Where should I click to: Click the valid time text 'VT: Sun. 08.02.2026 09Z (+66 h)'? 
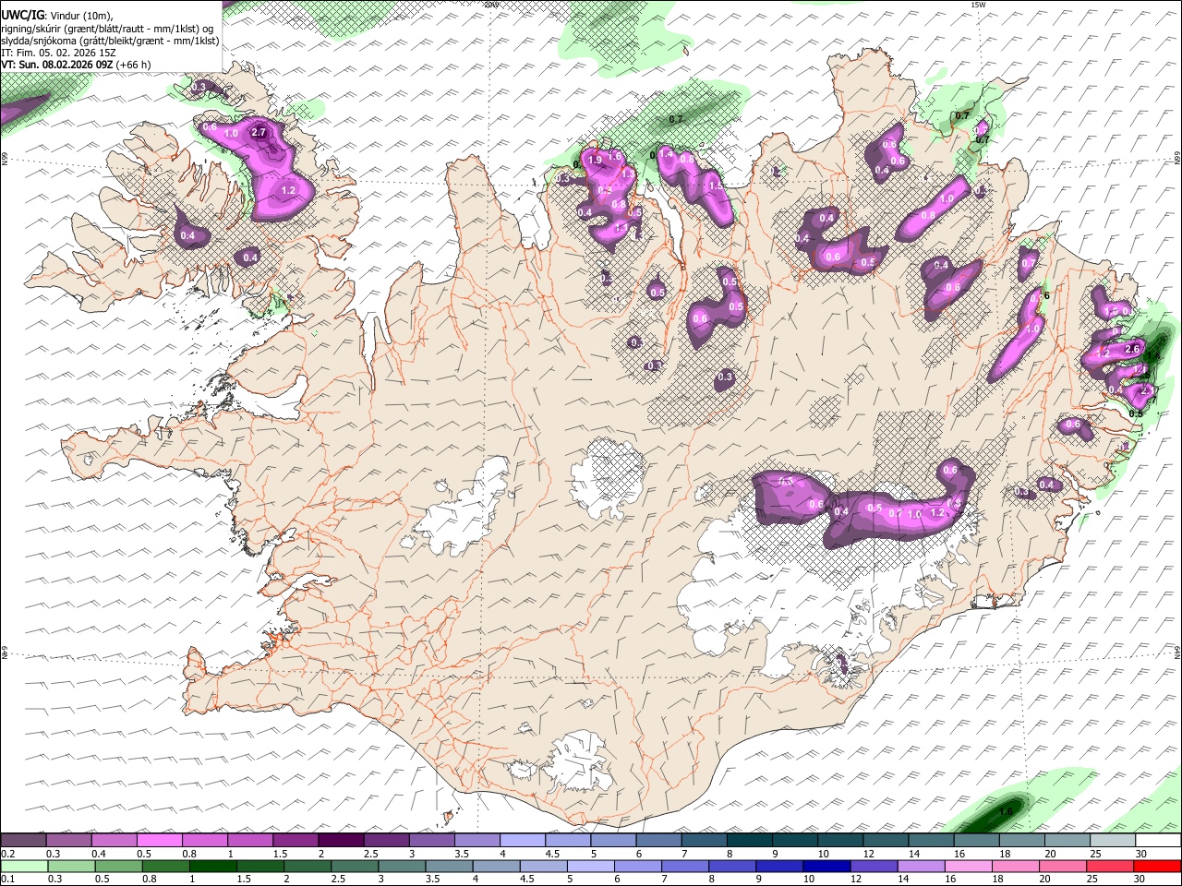pos(76,65)
